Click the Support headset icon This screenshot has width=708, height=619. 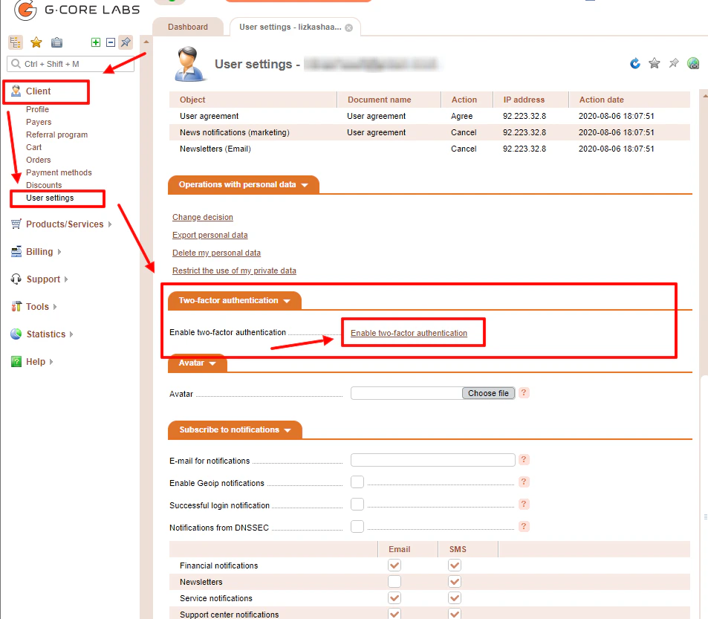[16, 279]
